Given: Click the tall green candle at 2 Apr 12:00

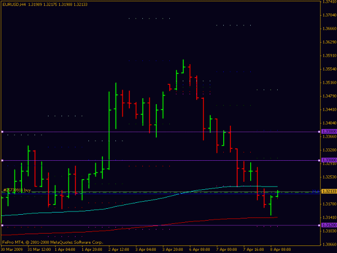Looking at the screenshot, I should point(109,131).
